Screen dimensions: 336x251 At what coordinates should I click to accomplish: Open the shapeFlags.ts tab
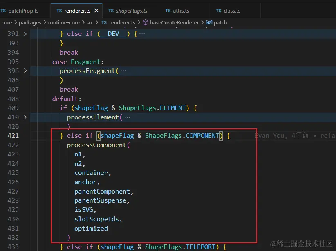coord(132,11)
